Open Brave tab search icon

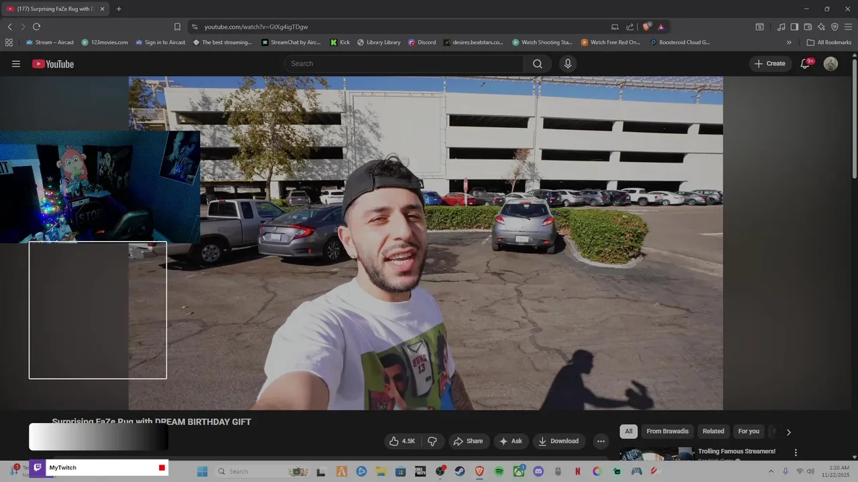pyautogui.click(x=759, y=27)
